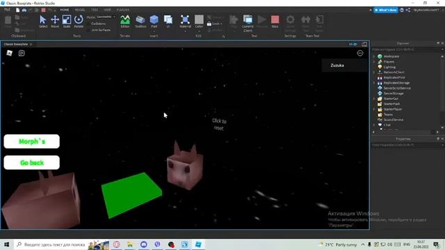
Task: Switch to the MODEL ribbon tab
Action: coord(80,10)
